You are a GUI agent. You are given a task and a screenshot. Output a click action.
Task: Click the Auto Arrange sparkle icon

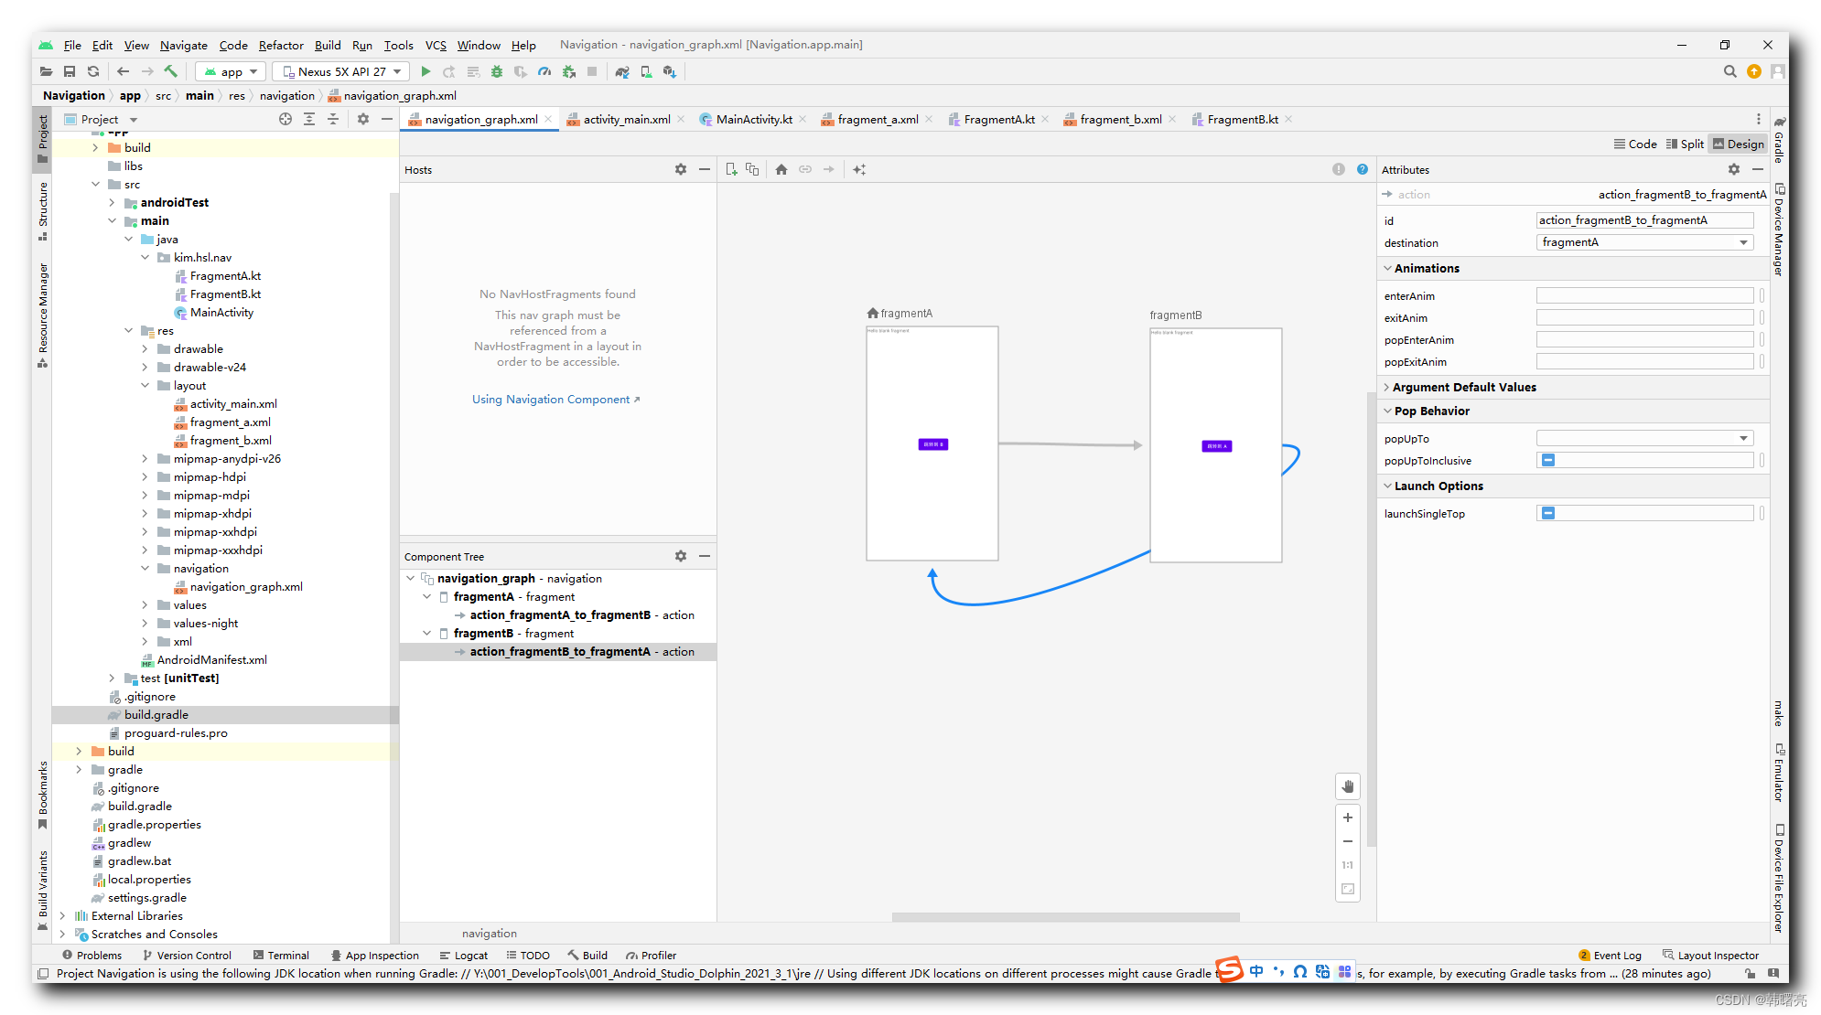(859, 169)
